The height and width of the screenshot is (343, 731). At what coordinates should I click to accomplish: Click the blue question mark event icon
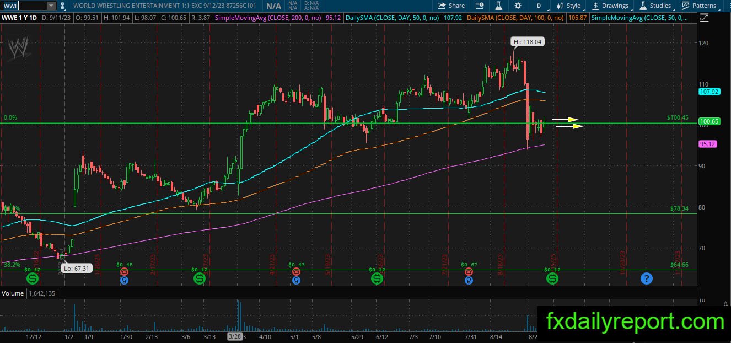646,278
